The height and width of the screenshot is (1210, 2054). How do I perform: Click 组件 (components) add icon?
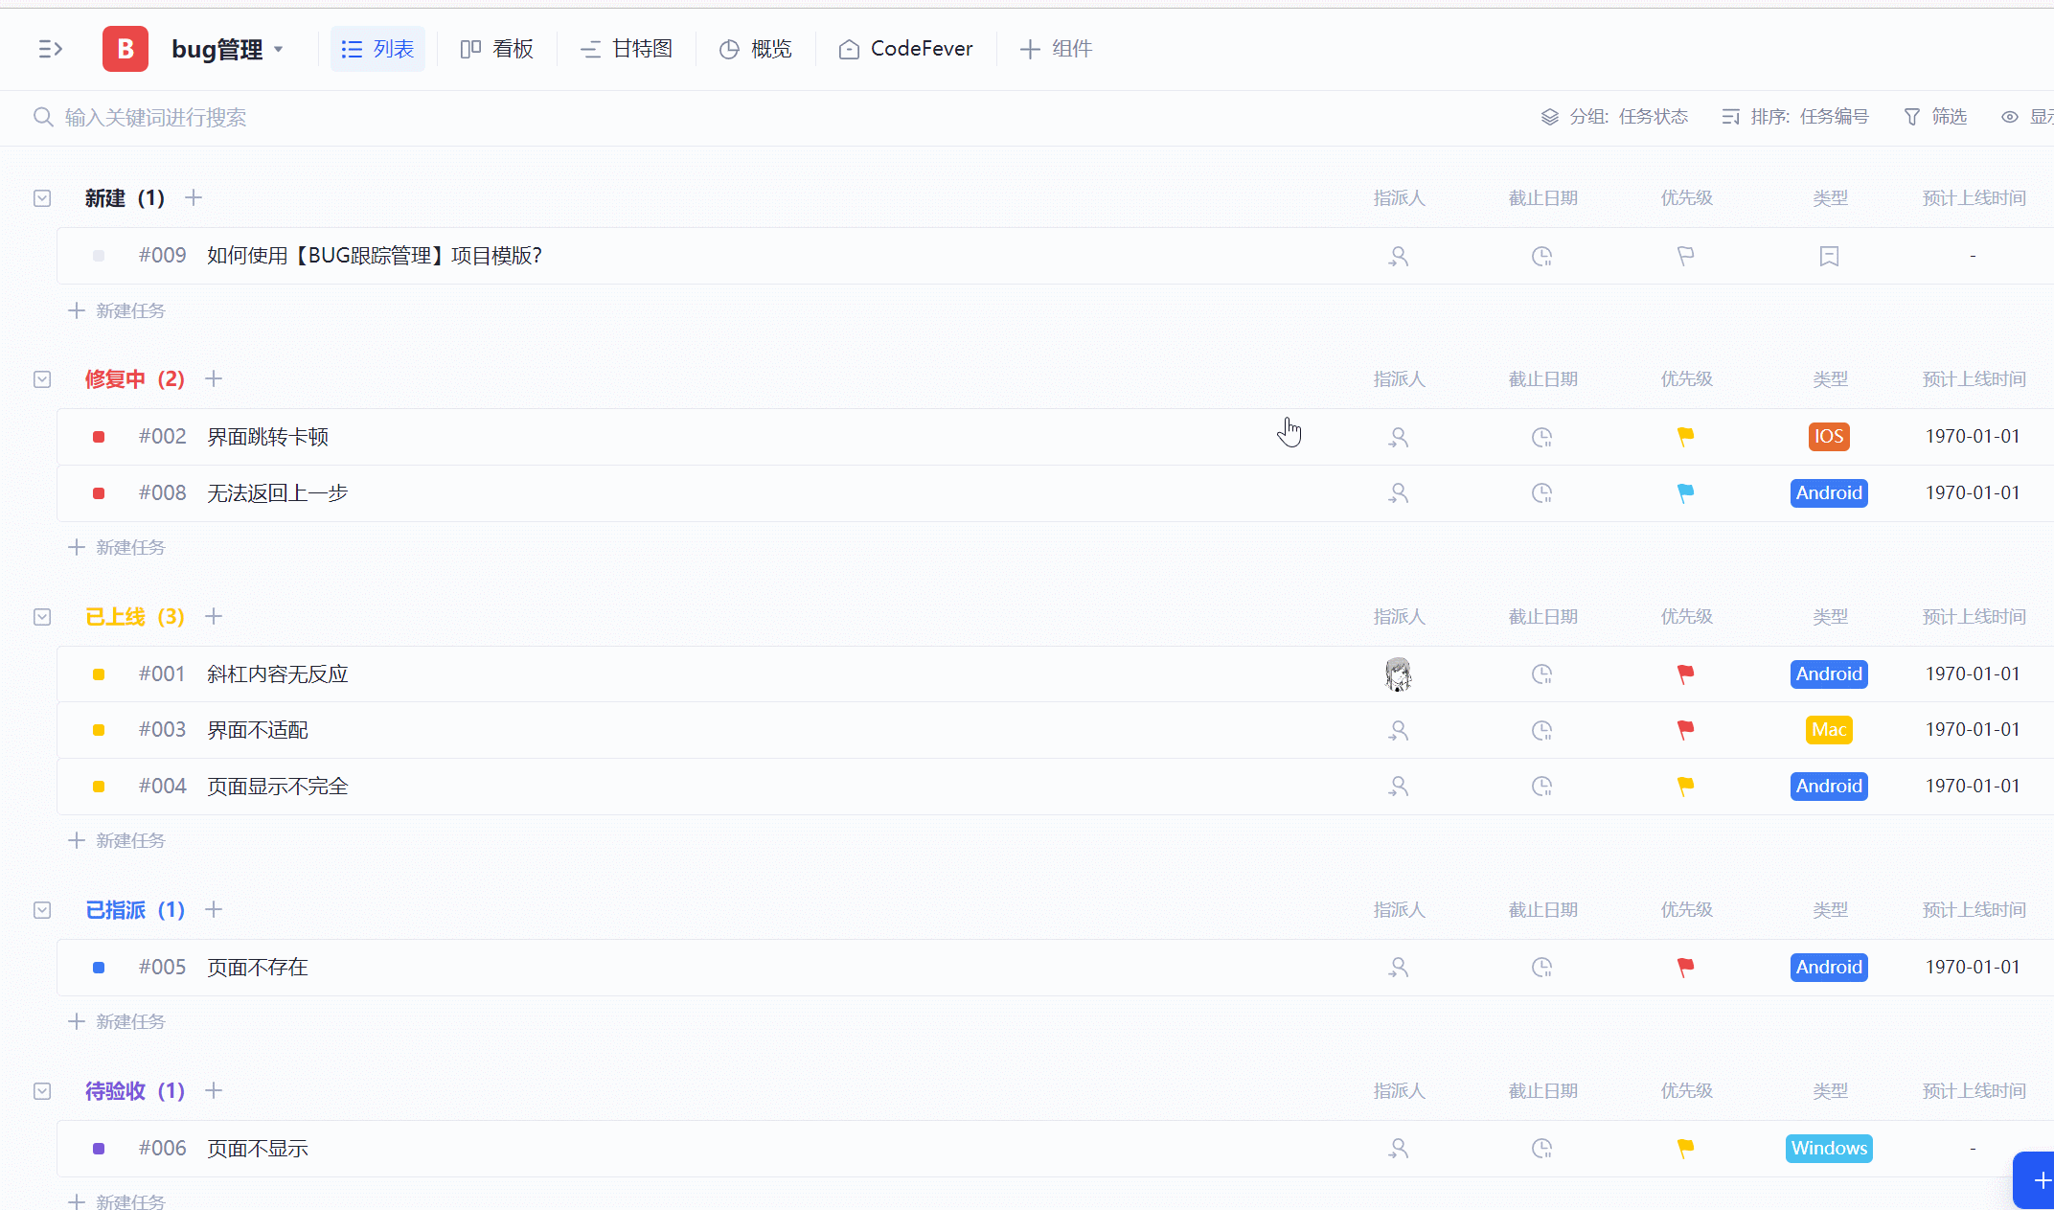tap(1032, 48)
